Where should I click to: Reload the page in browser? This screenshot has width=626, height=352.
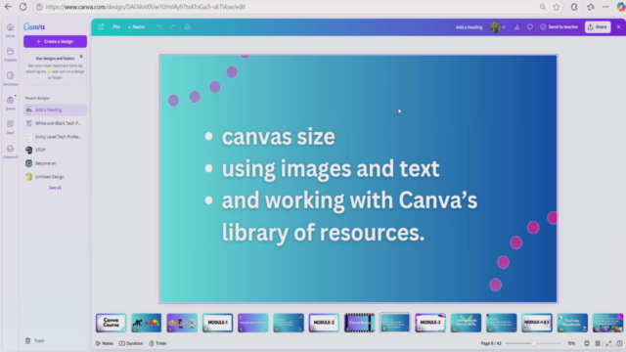click(x=22, y=7)
